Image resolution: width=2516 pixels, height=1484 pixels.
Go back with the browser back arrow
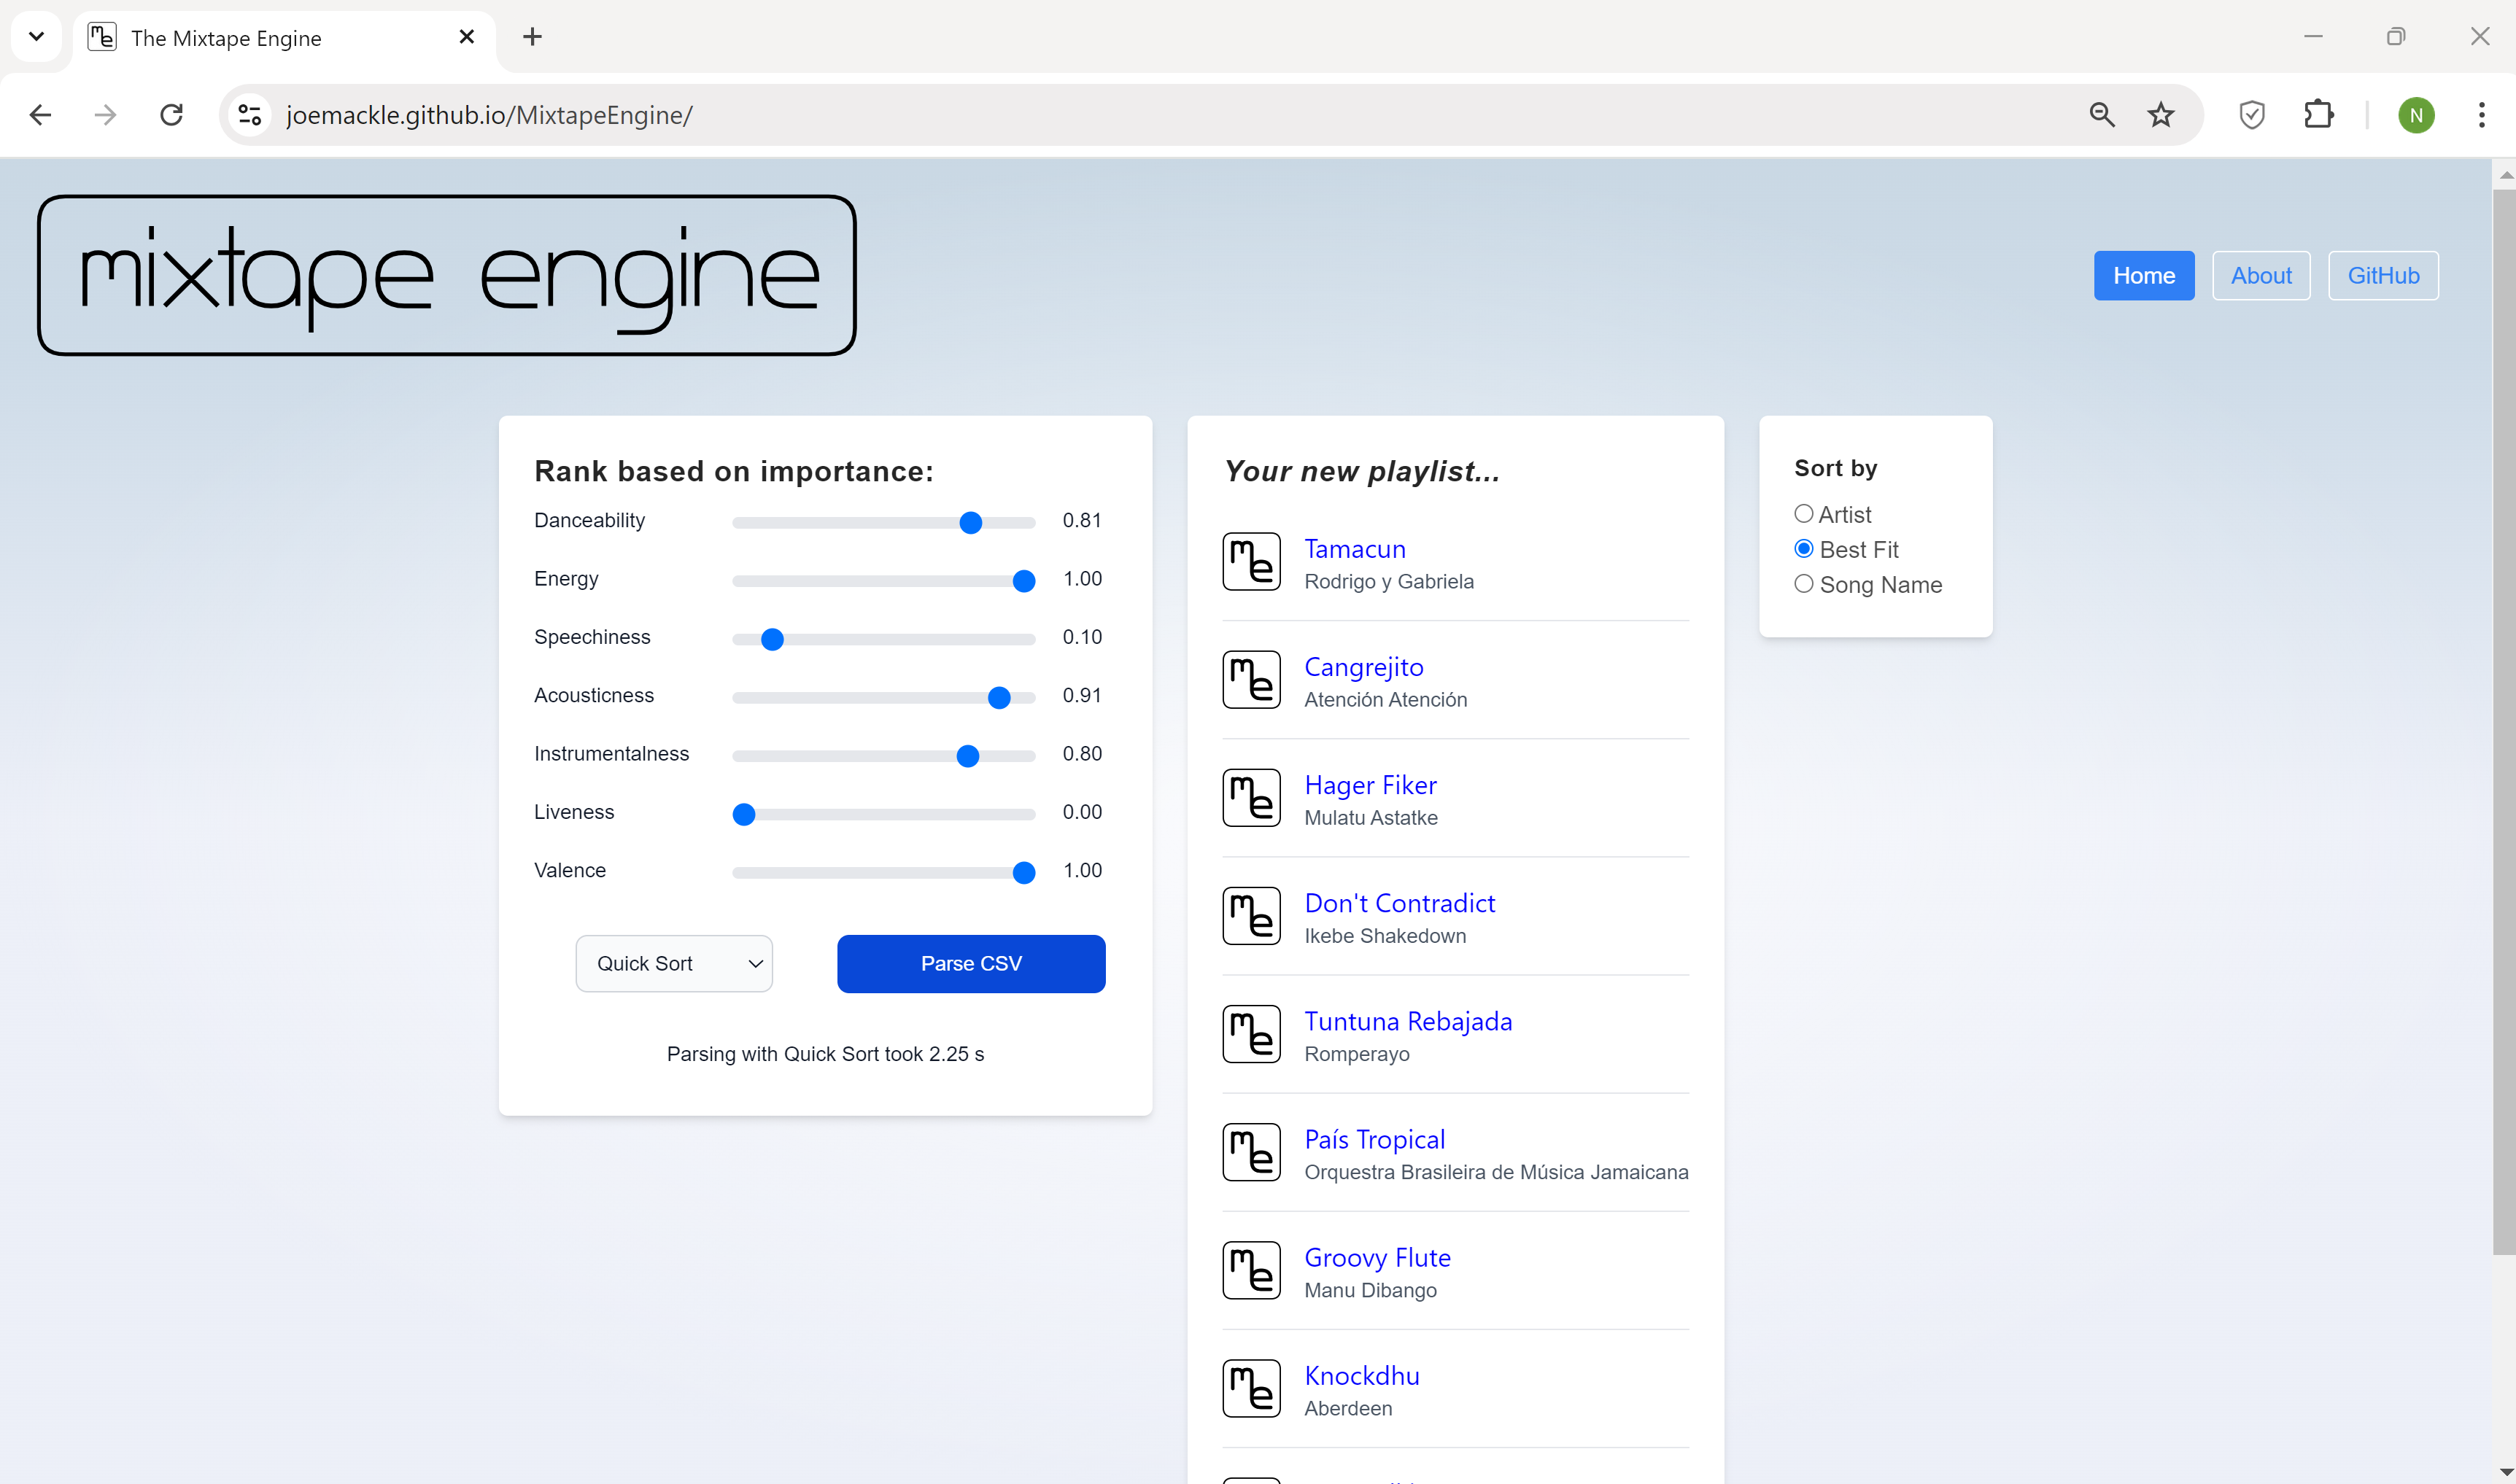coord(40,115)
